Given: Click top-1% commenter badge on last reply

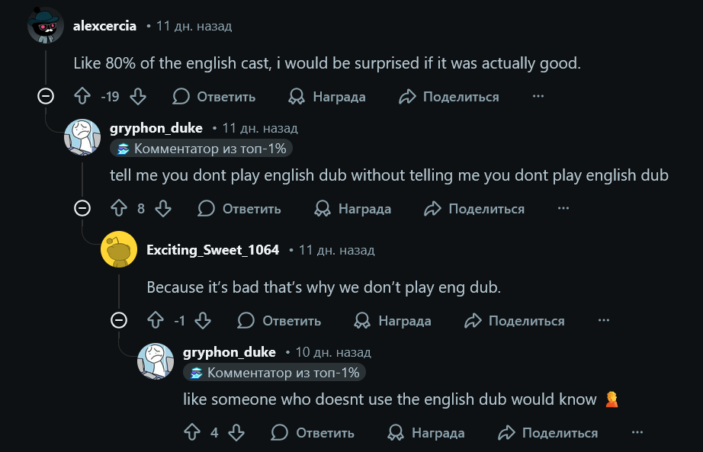Looking at the screenshot, I should (274, 373).
